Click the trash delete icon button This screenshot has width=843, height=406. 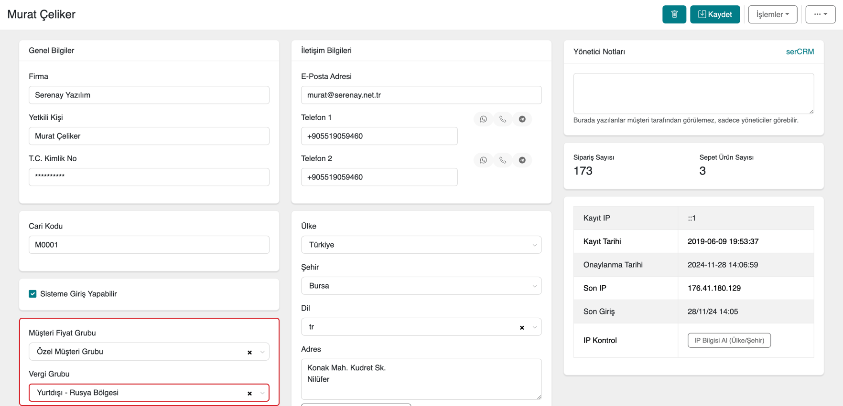pos(674,14)
